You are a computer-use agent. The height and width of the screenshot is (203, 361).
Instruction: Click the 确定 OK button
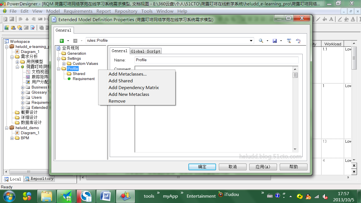(x=202, y=167)
